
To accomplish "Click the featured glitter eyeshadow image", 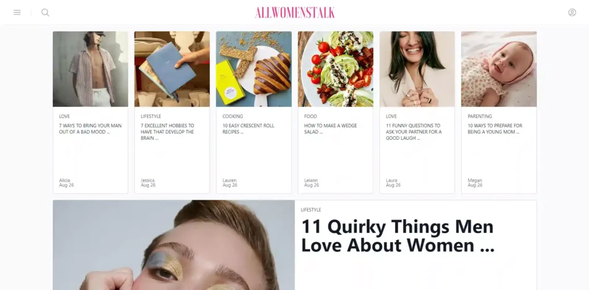I will [x=174, y=245].
